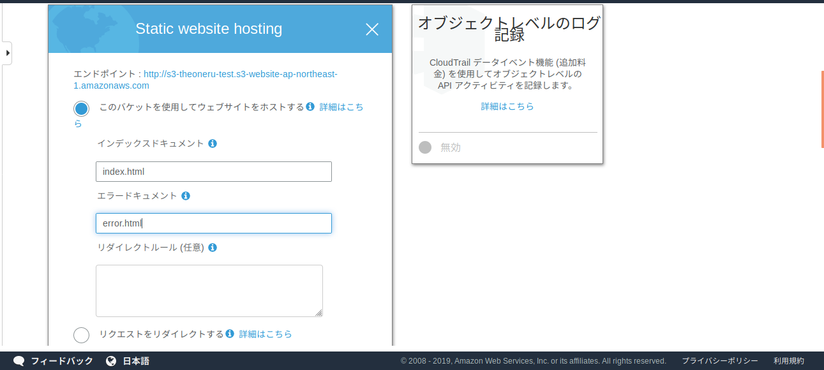
Task: Click the info icon next to リダイレクトルール
Action: coord(213,247)
